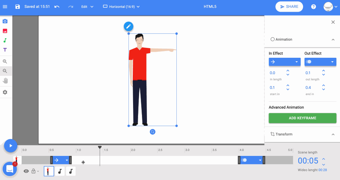Toggle timeline visibility eye icon

coord(26,171)
